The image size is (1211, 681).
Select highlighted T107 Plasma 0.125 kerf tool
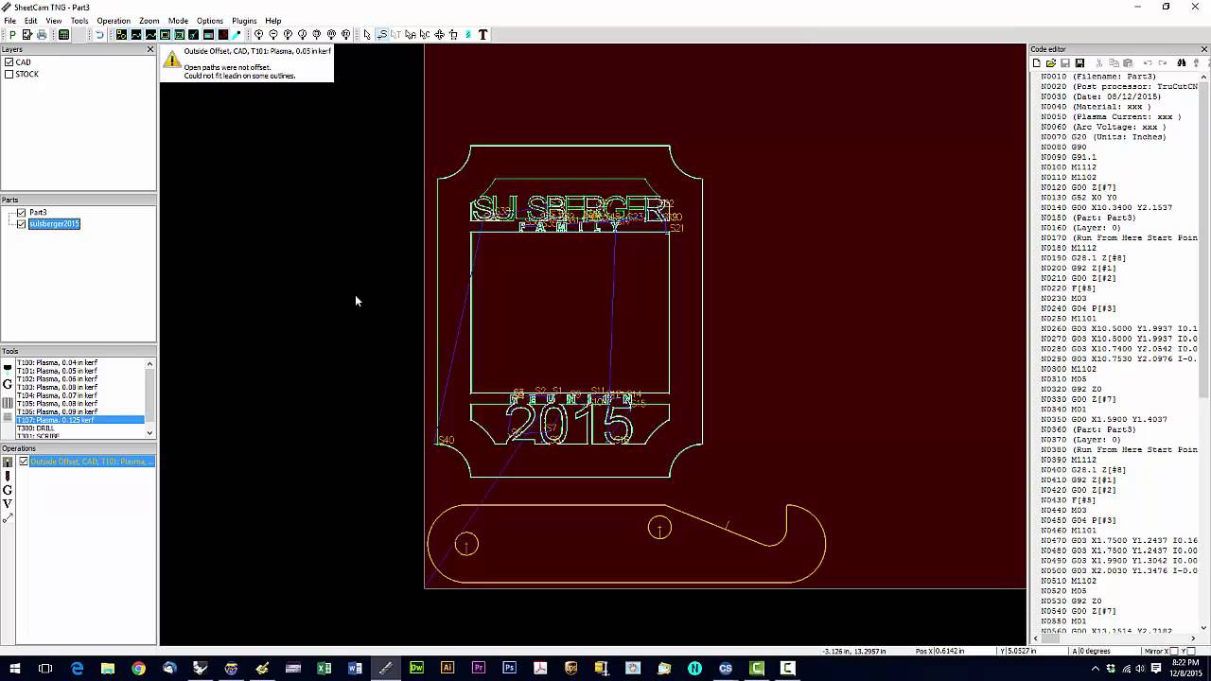[79, 420]
